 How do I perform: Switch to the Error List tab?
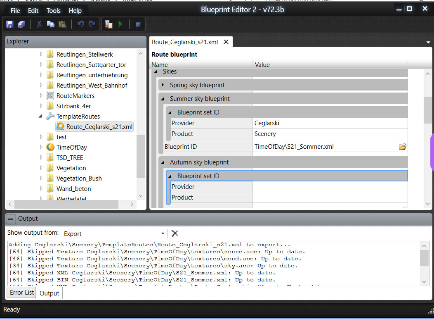(22, 293)
